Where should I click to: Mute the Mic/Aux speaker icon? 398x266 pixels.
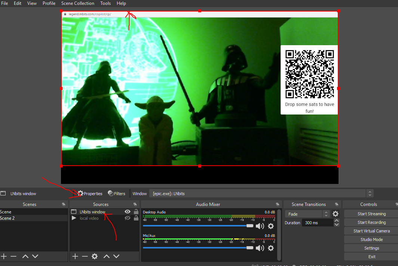[260, 248]
